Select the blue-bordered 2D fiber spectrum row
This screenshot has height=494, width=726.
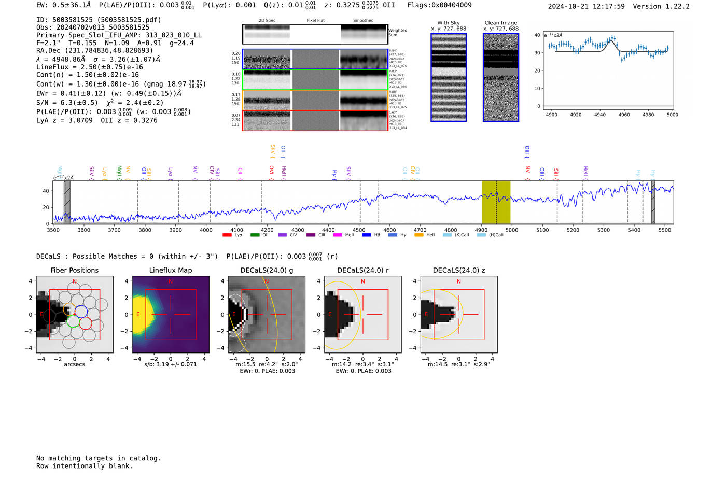coord(315,59)
